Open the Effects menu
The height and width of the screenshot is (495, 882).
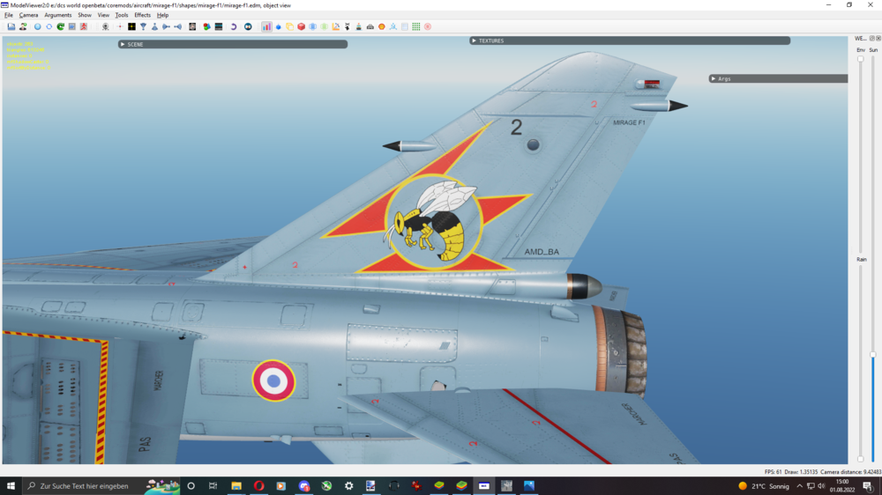[142, 15]
